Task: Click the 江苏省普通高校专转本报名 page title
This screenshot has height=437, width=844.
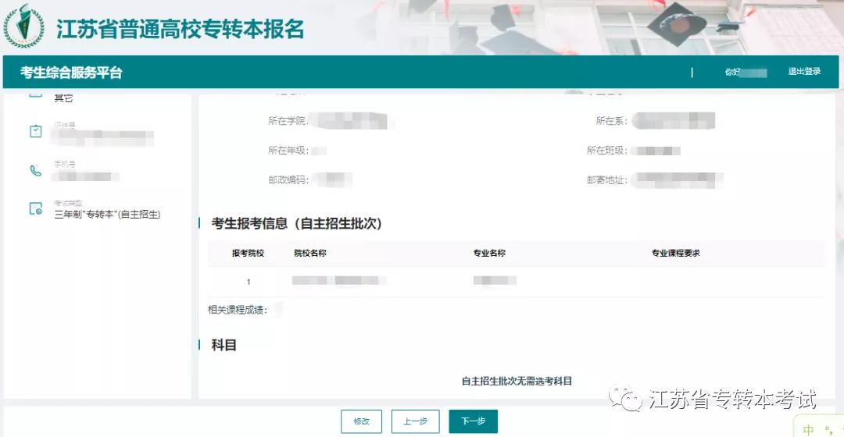Action: pos(181,29)
